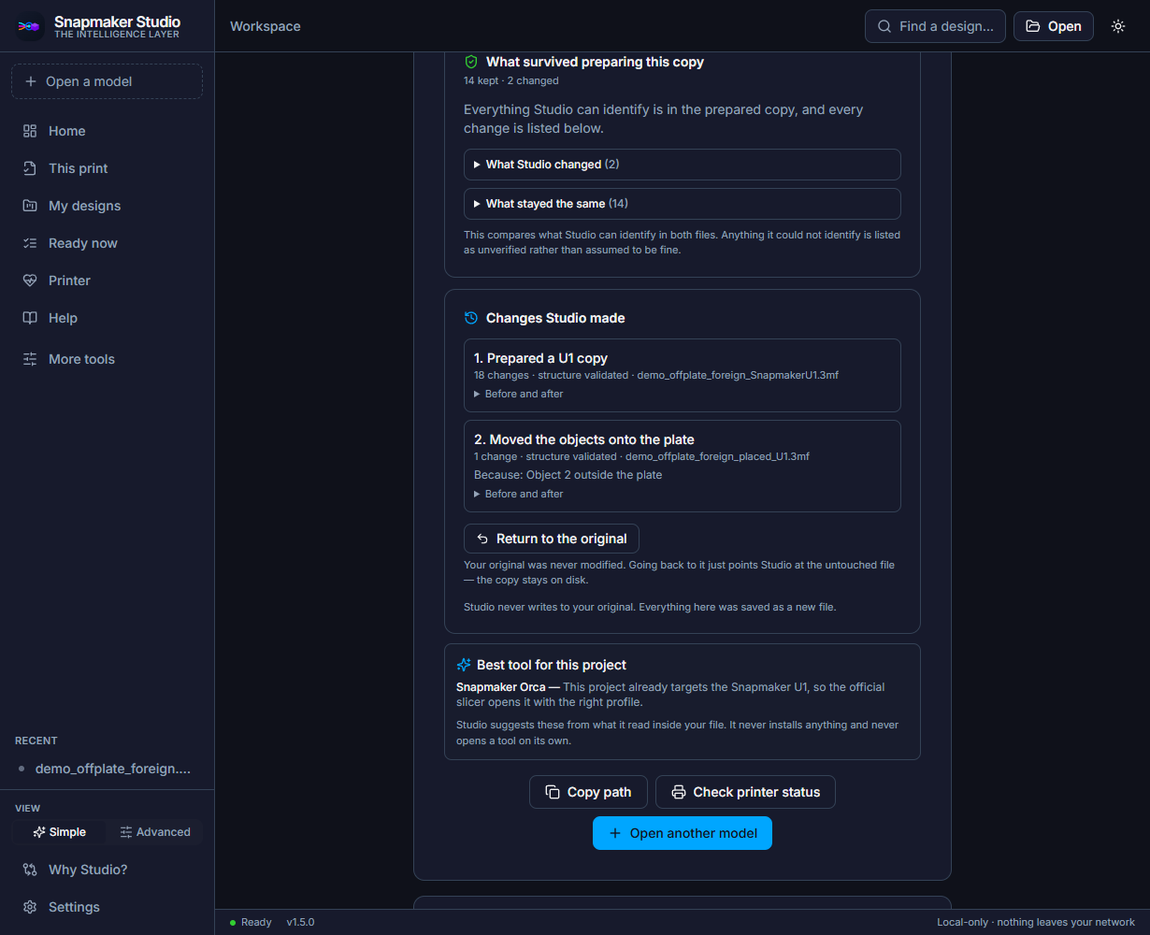1150x935 pixels.
Task: Click the Why Studio? compare icon
Action: (x=30, y=870)
